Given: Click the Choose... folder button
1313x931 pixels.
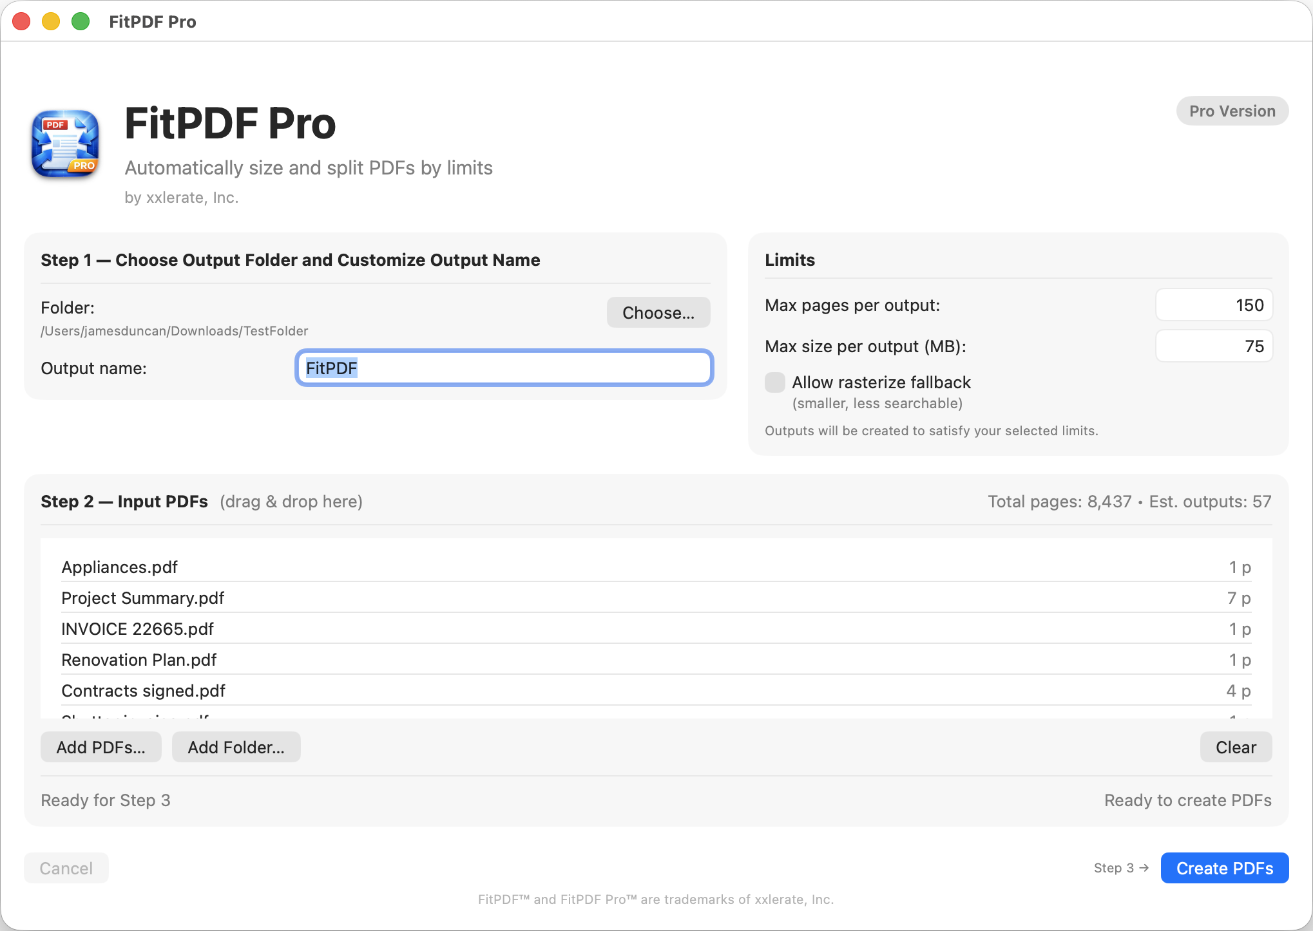Looking at the screenshot, I should [x=658, y=313].
